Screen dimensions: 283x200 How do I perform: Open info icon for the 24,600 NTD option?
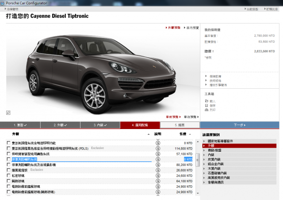click(x=158, y=176)
